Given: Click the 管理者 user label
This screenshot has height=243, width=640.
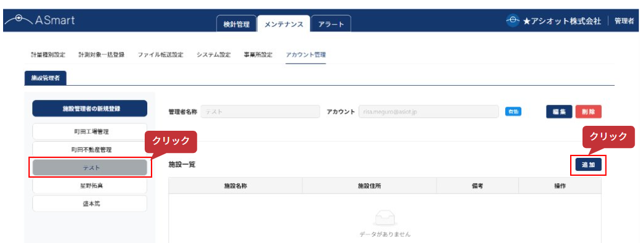Looking at the screenshot, I should click(x=624, y=21).
